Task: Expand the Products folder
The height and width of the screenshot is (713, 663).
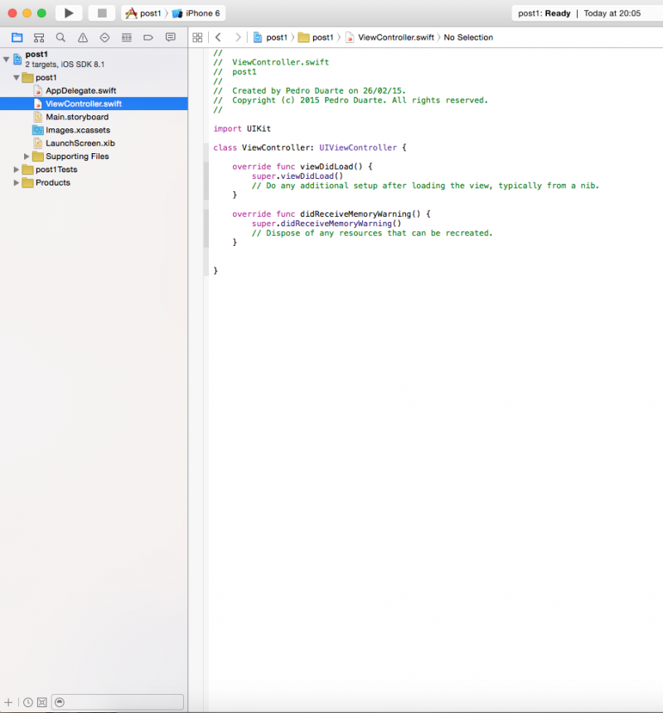Action: [17, 183]
